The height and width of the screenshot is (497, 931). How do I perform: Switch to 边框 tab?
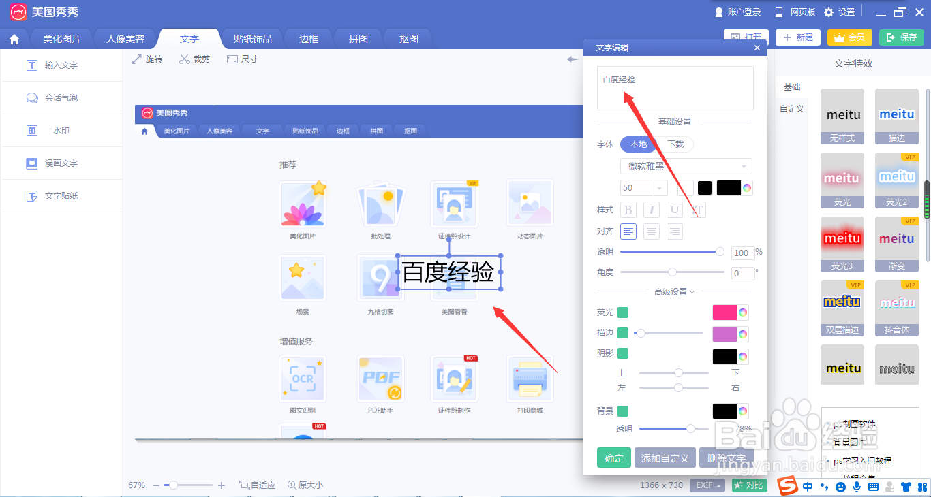309,39
